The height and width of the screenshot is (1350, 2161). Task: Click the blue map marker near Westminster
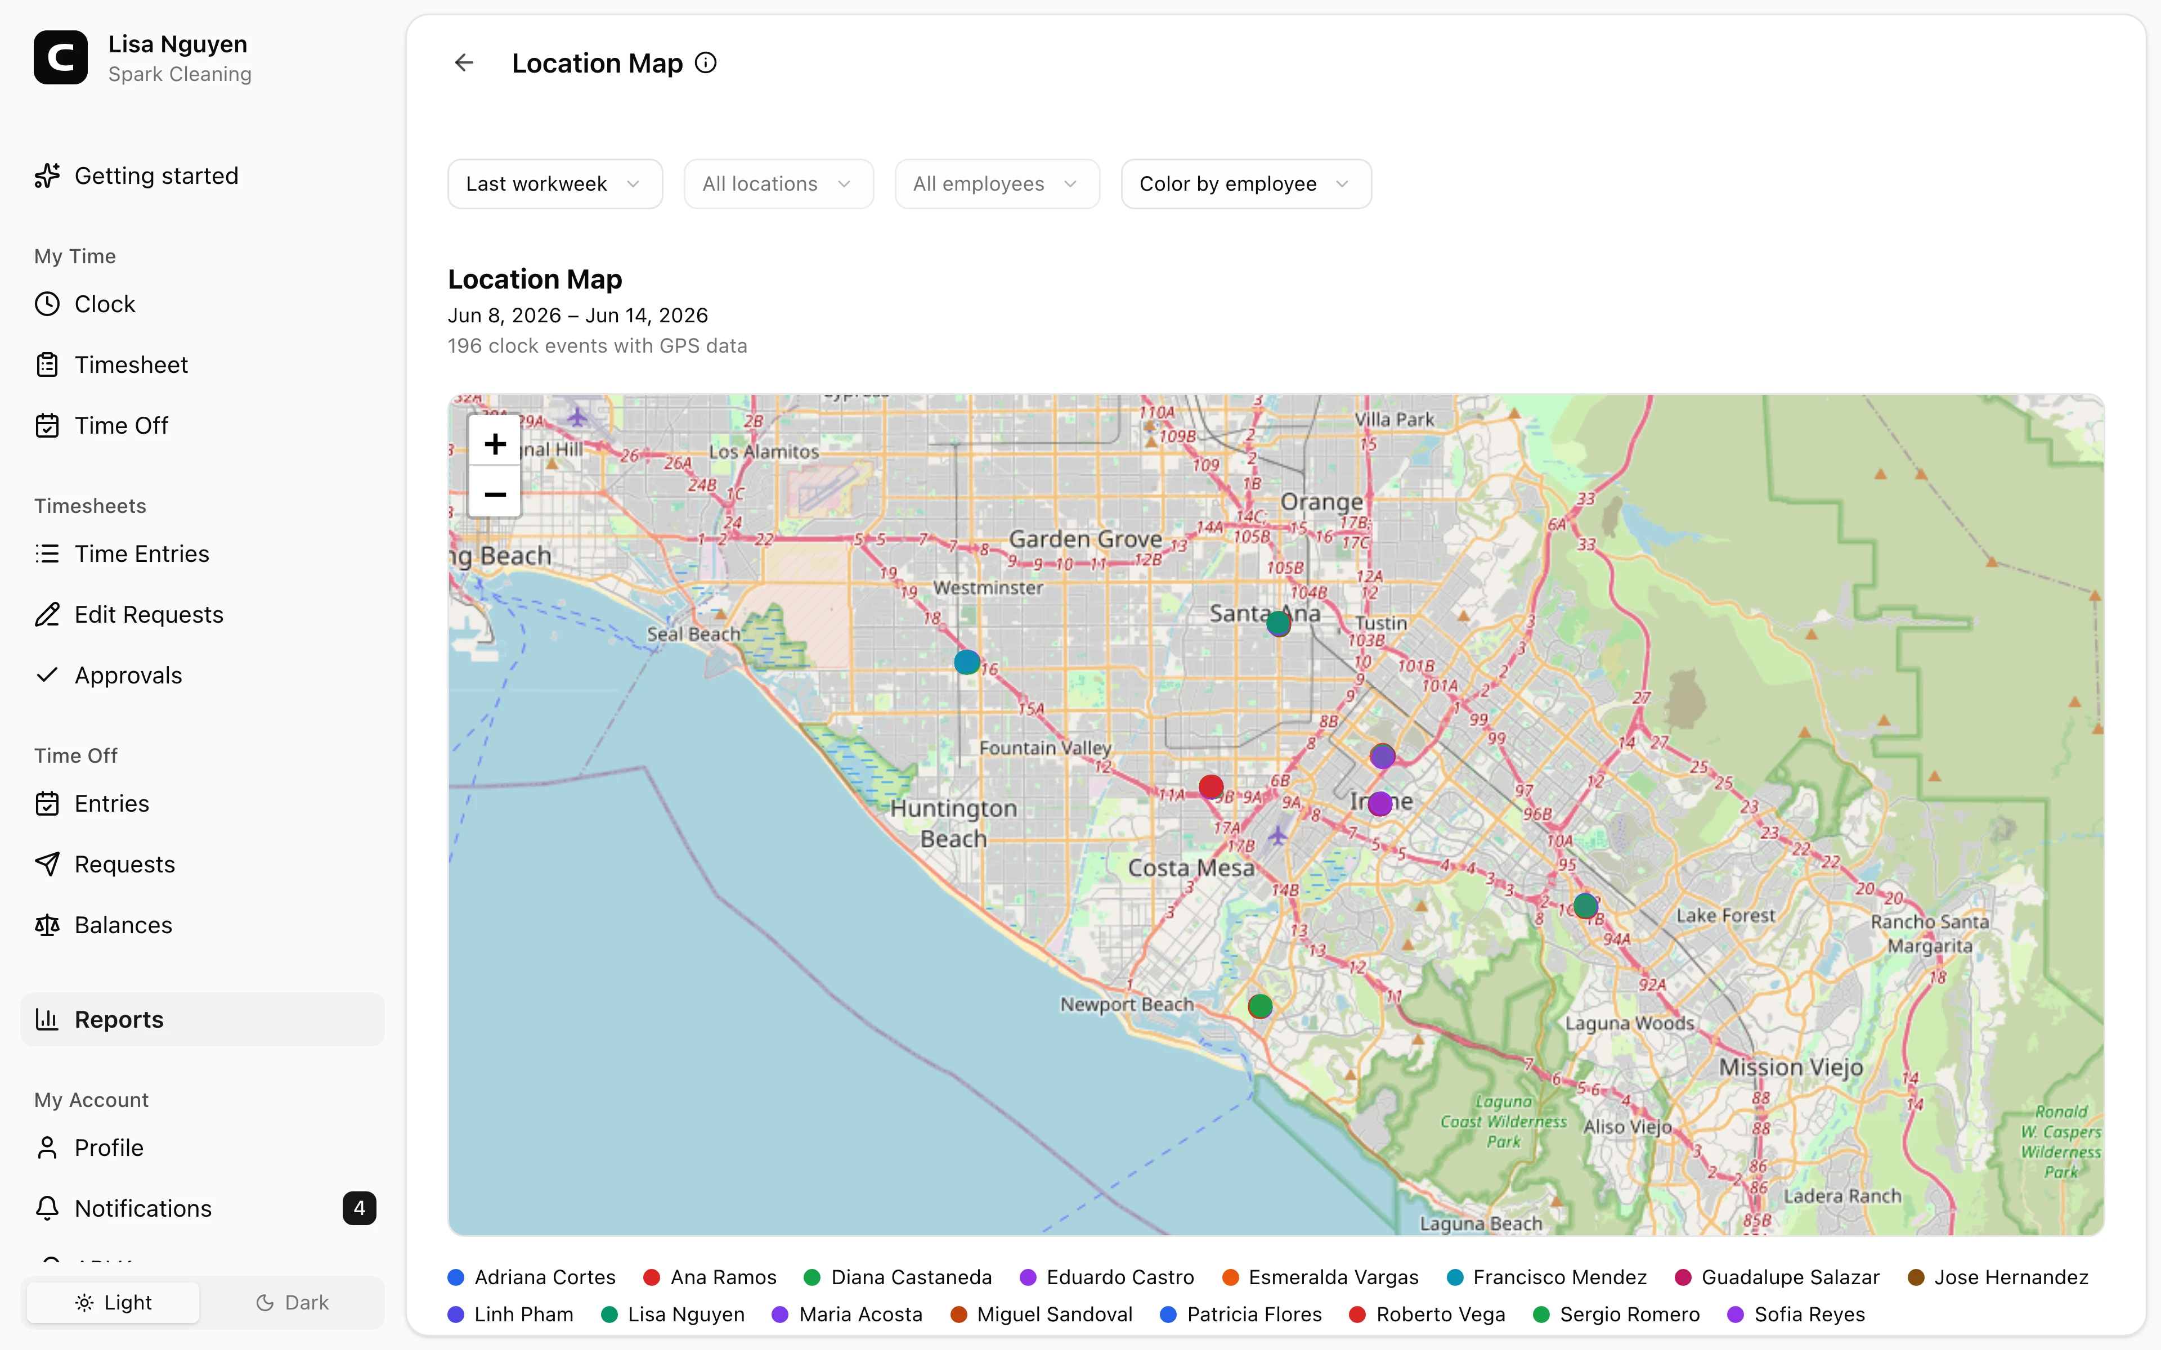[966, 663]
